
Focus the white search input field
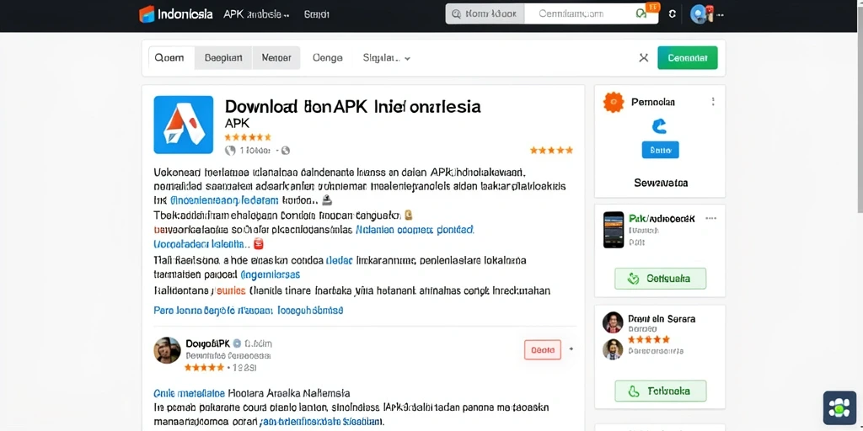(x=592, y=14)
